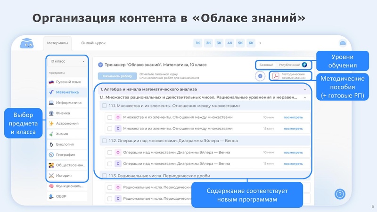This screenshot has width=377, height=212.
Task: Select Физика in the subjects list
Action: click(x=67, y=113)
